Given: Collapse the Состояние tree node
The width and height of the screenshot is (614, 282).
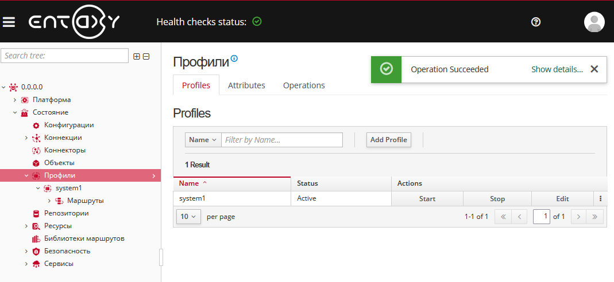Looking at the screenshot, I should pos(15,112).
